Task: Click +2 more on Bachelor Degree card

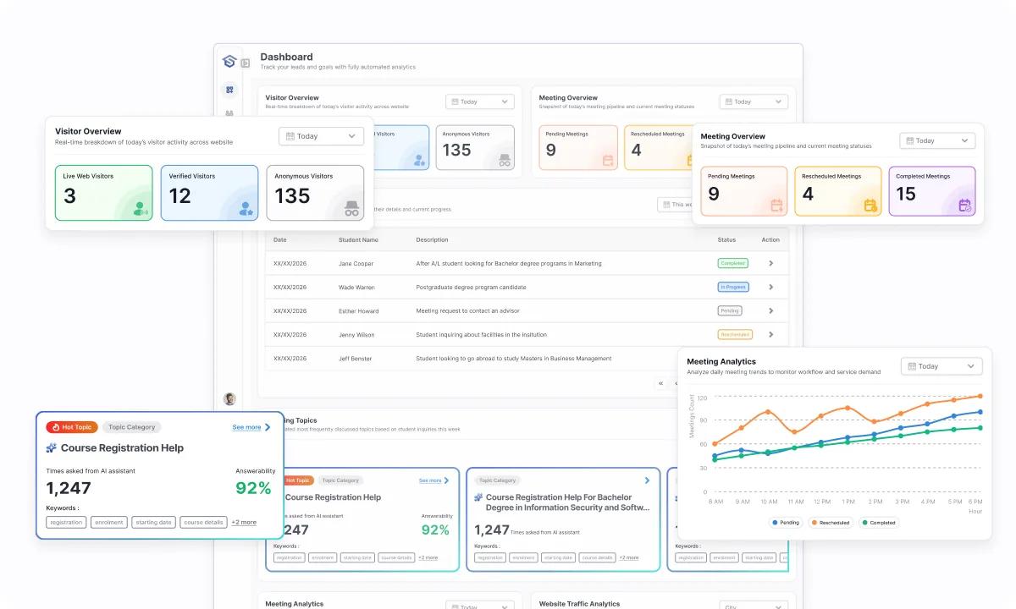Action: tap(628, 557)
